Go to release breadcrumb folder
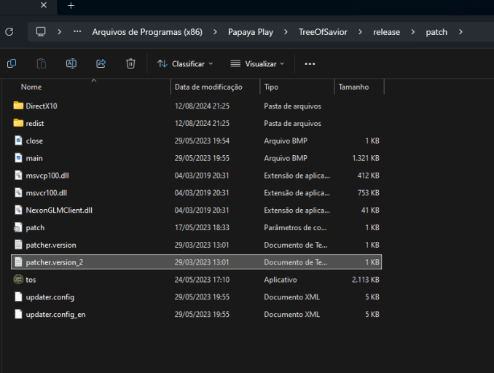494x373 pixels. point(387,32)
